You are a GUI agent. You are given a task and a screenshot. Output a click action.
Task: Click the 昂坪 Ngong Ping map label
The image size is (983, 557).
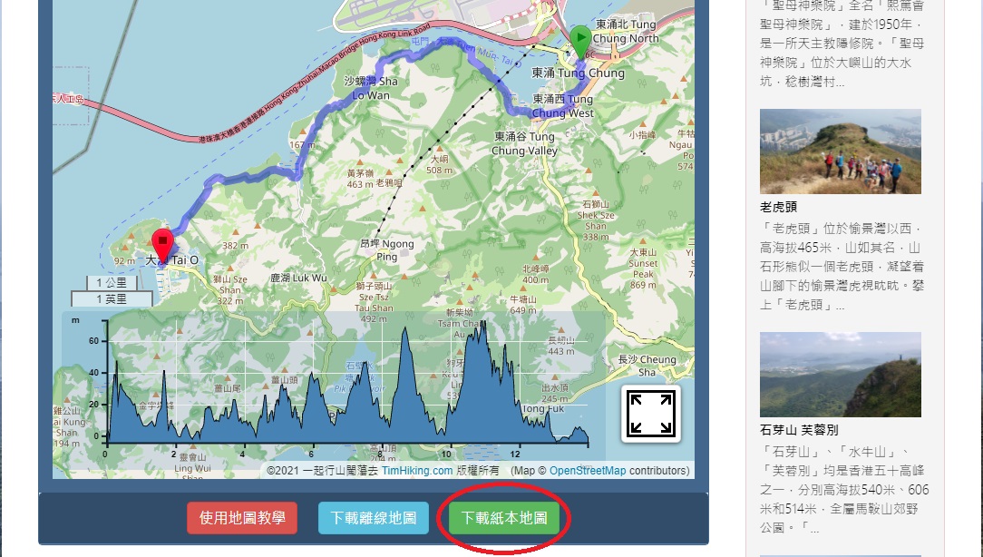[x=387, y=249]
